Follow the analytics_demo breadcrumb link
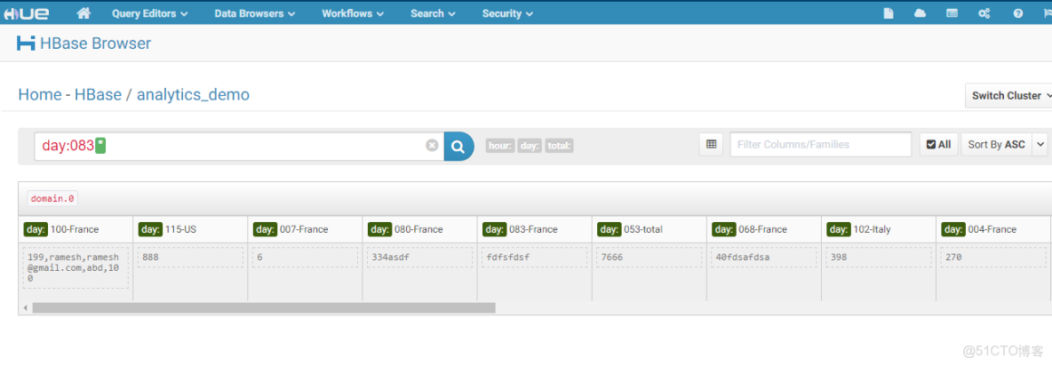This screenshot has height=366, width=1052. 193,94
